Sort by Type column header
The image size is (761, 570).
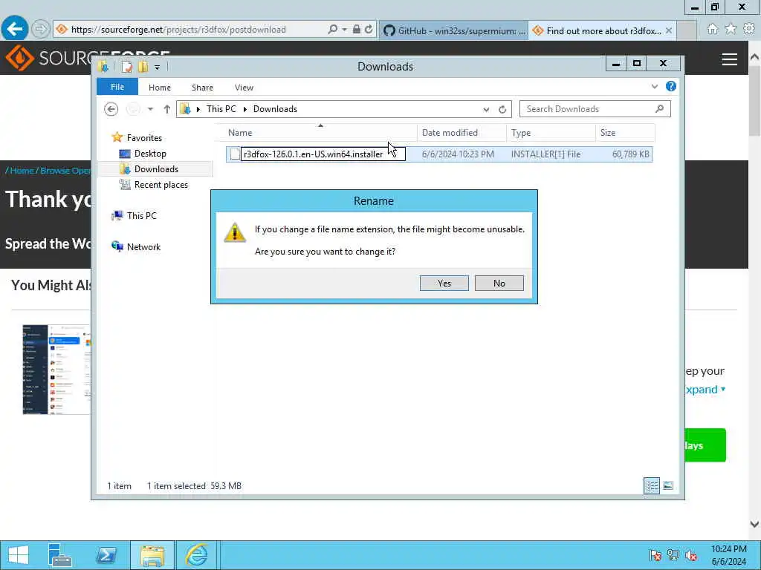point(551,132)
